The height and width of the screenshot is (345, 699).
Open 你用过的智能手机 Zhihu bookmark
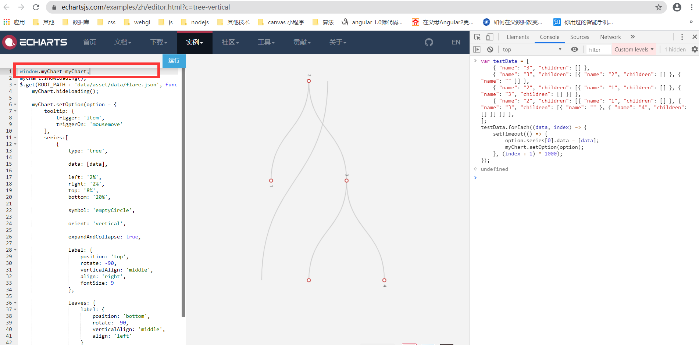(x=584, y=22)
